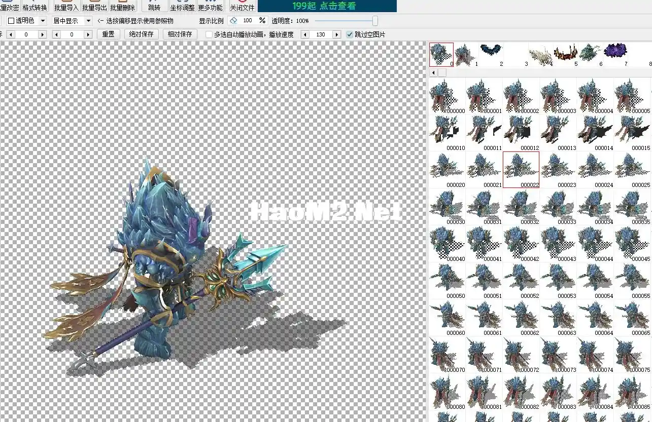The height and width of the screenshot is (422, 652).
Task: Select frame thumbnail 000071
Action: [x=484, y=355]
